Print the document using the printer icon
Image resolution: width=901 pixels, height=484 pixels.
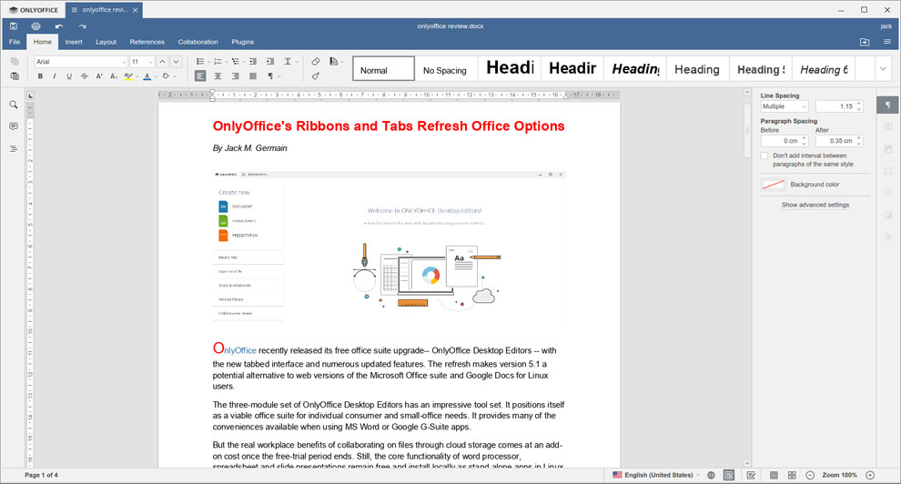coord(36,26)
